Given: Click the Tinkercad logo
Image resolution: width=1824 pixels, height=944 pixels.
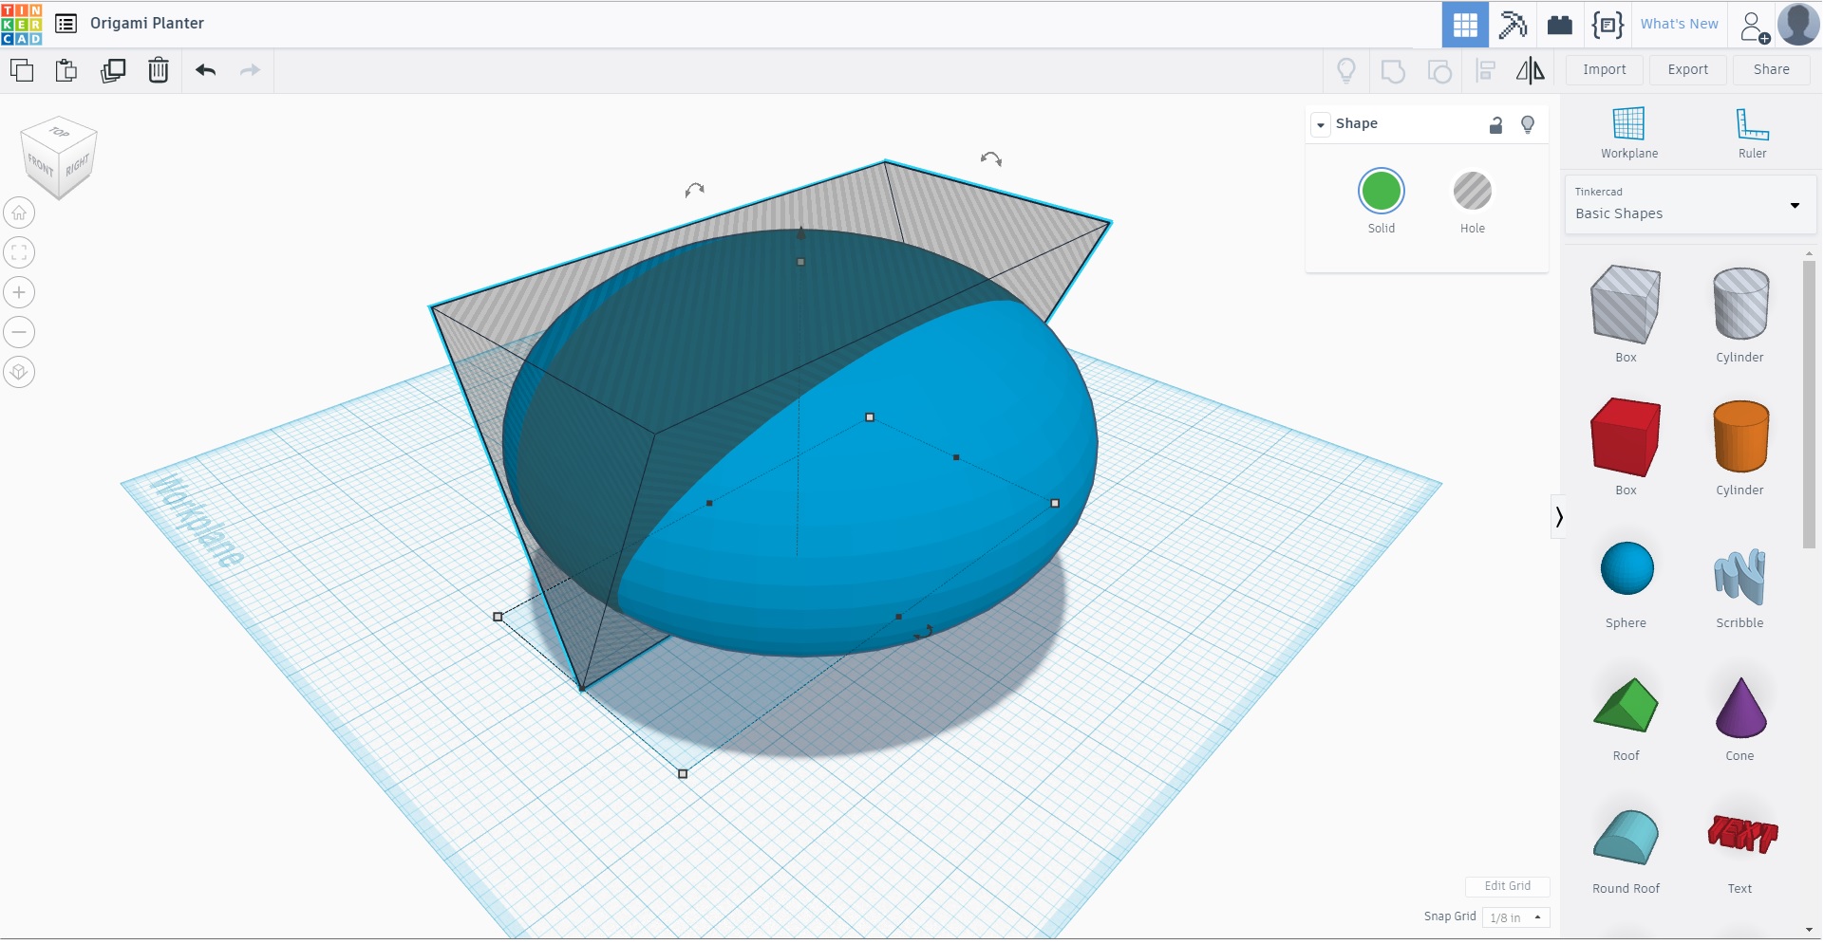Looking at the screenshot, I should pos(22,24).
